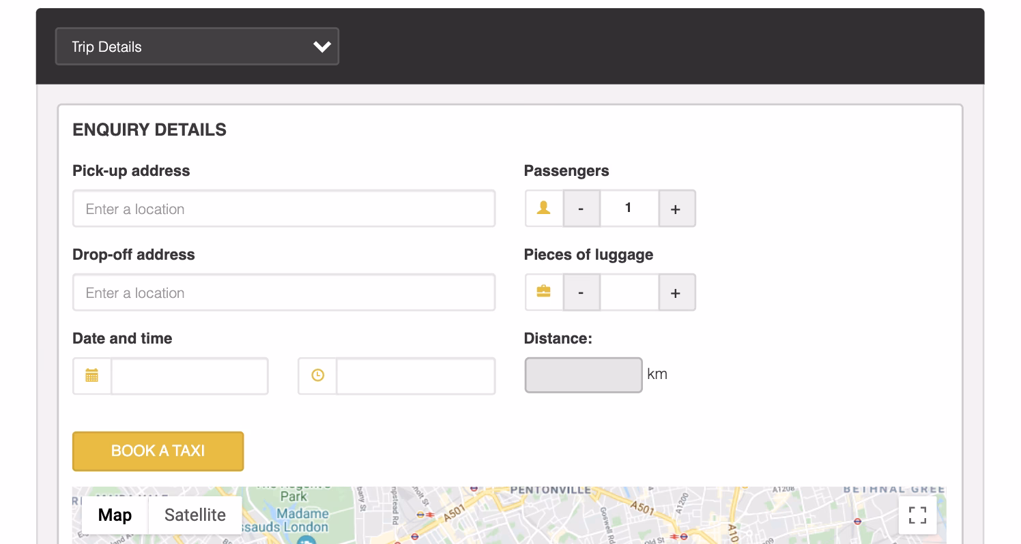This screenshot has height=544, width=1021.
Task: Open the clock time picker icon
Action: click(x=317, y=376)
